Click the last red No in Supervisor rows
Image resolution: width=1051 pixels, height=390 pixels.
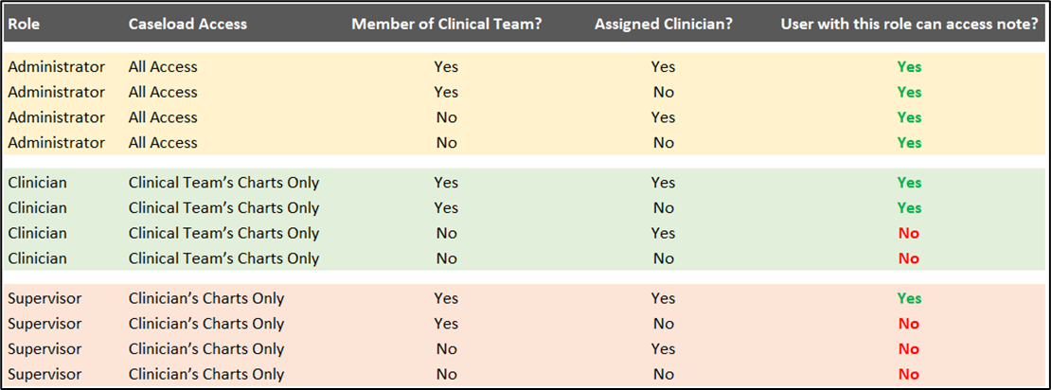909,374
